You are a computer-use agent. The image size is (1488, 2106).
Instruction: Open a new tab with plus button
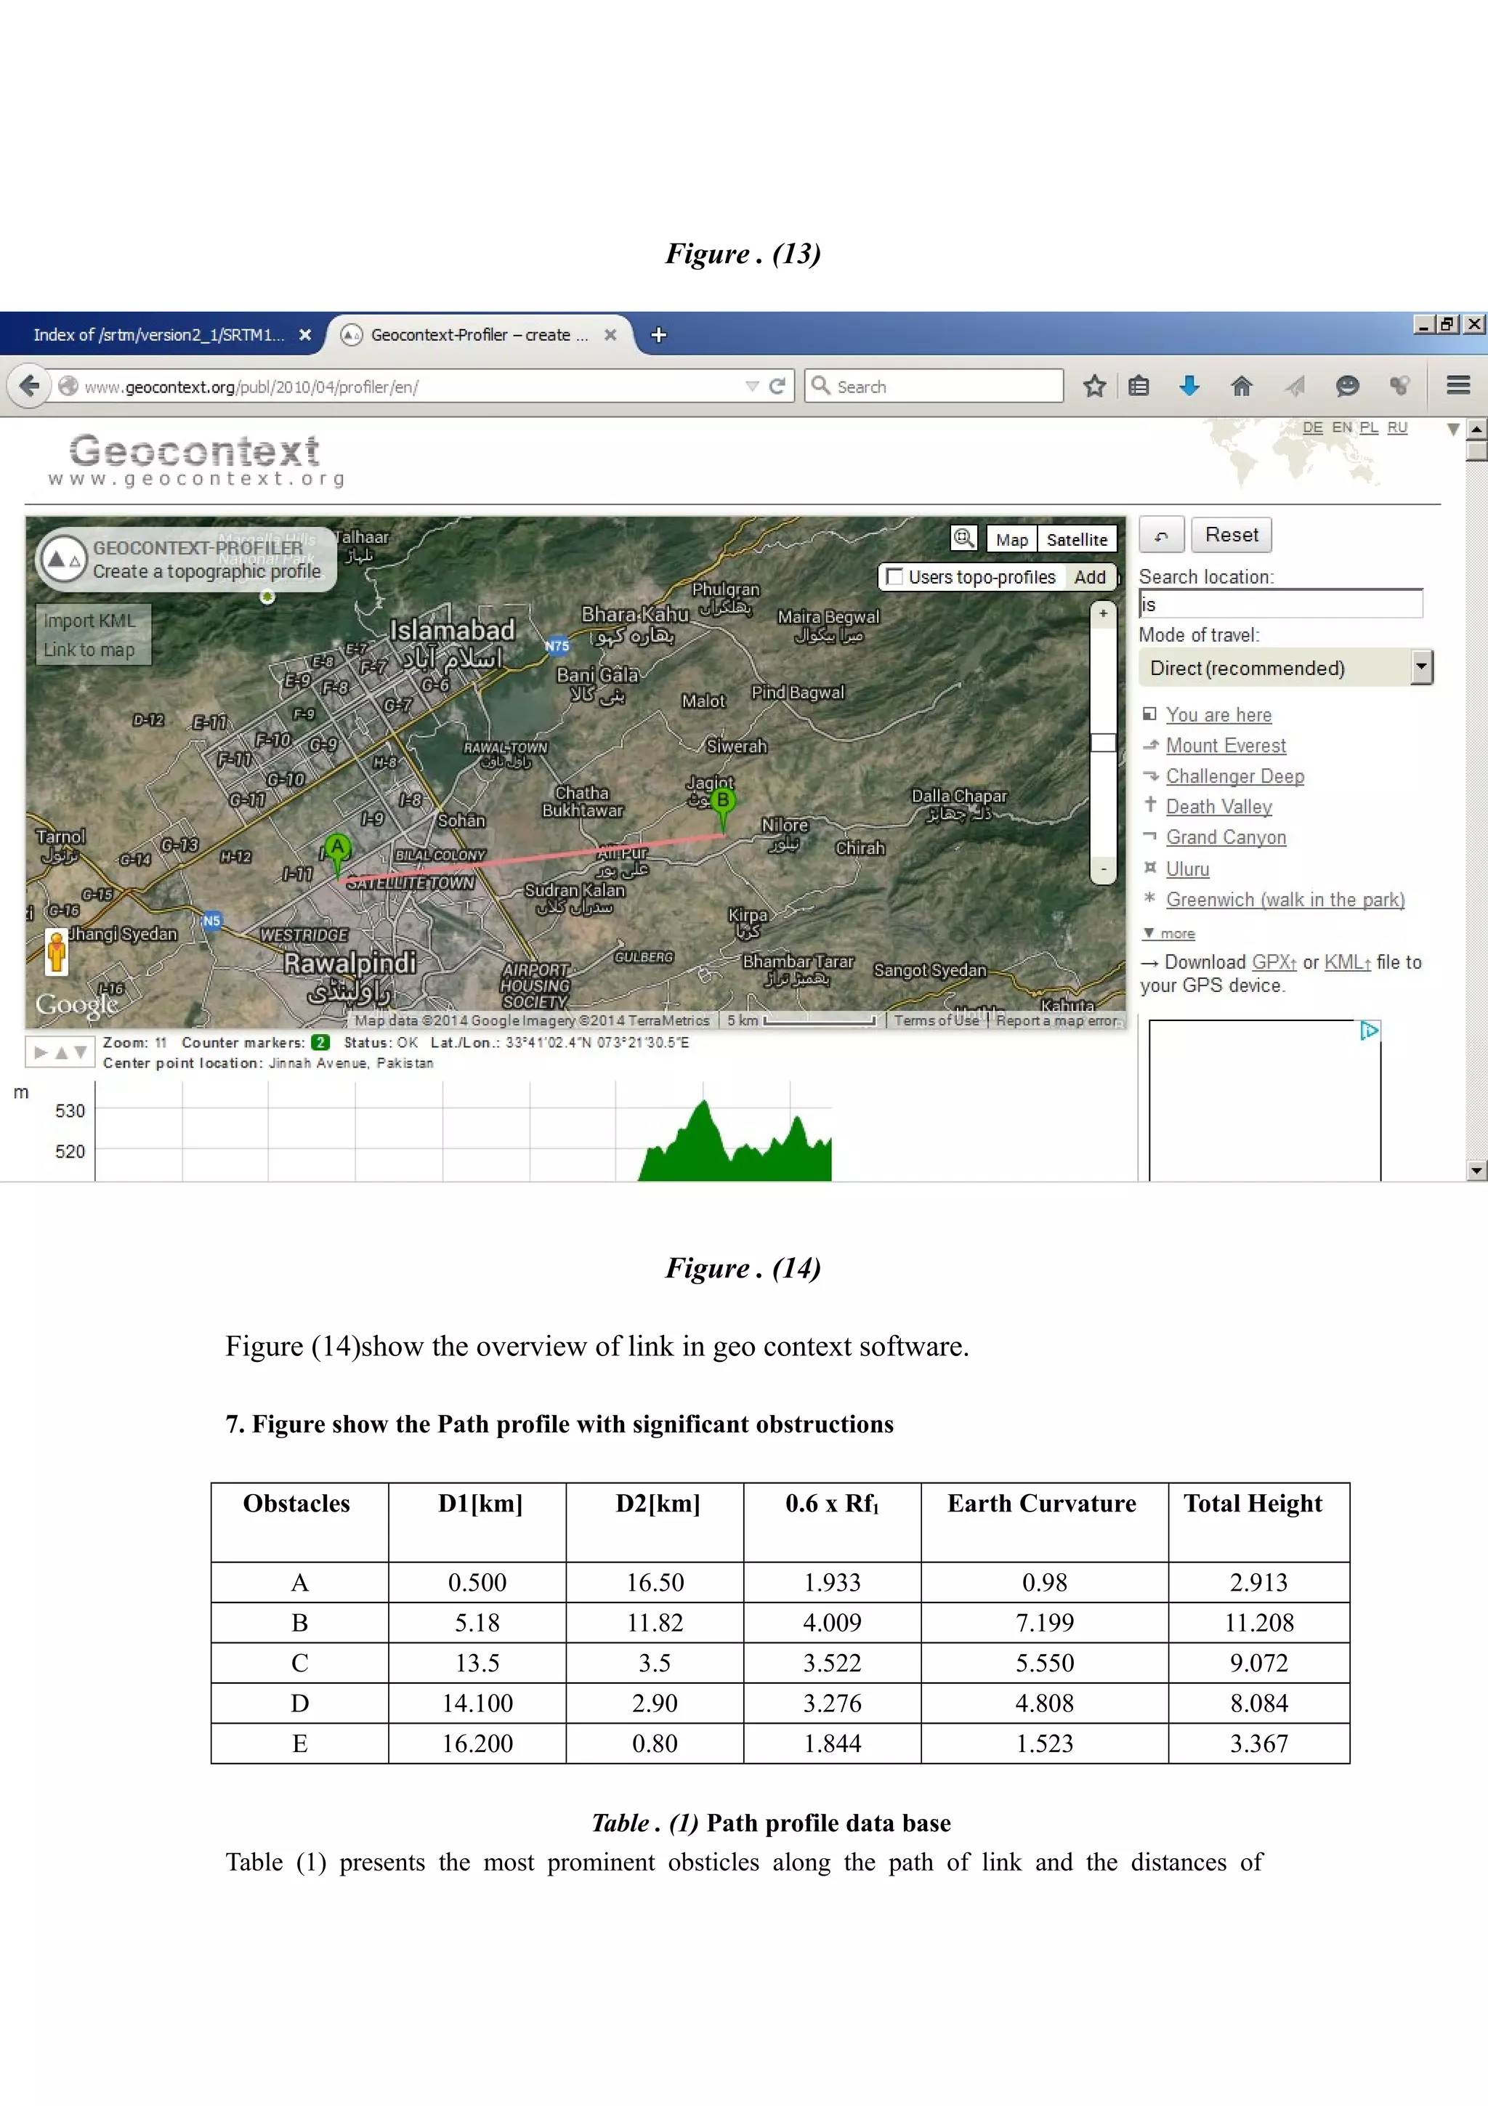click(658, 335)
